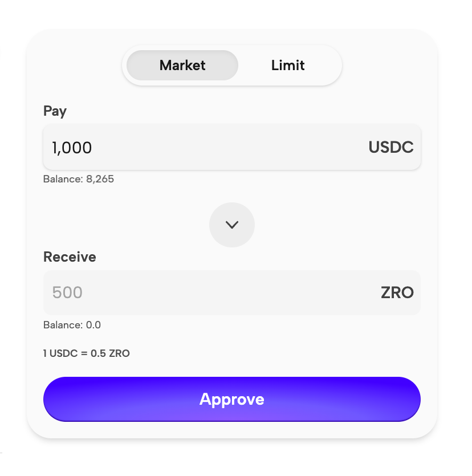Click empty space inside the Pay box
The width and height of the screenshot is (472, 476).
point(228,148)
